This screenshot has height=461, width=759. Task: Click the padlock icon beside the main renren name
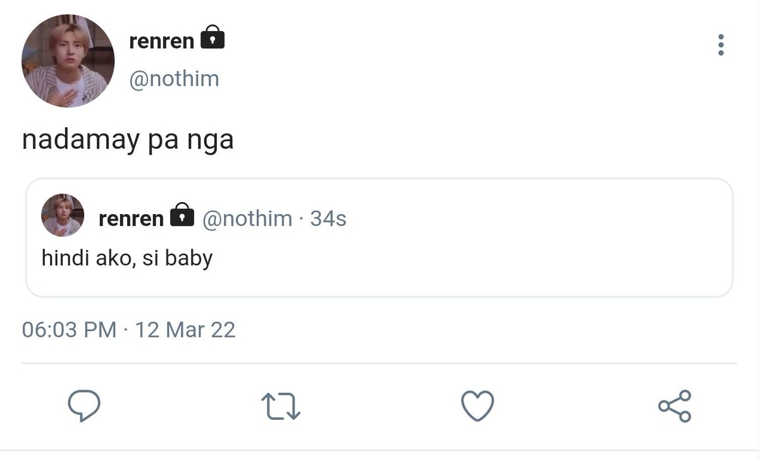click(x=213, y=38)
